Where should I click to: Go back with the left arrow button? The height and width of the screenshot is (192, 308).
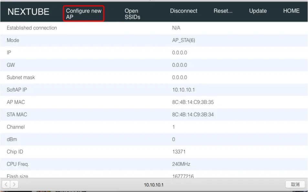tap(6, 184)
